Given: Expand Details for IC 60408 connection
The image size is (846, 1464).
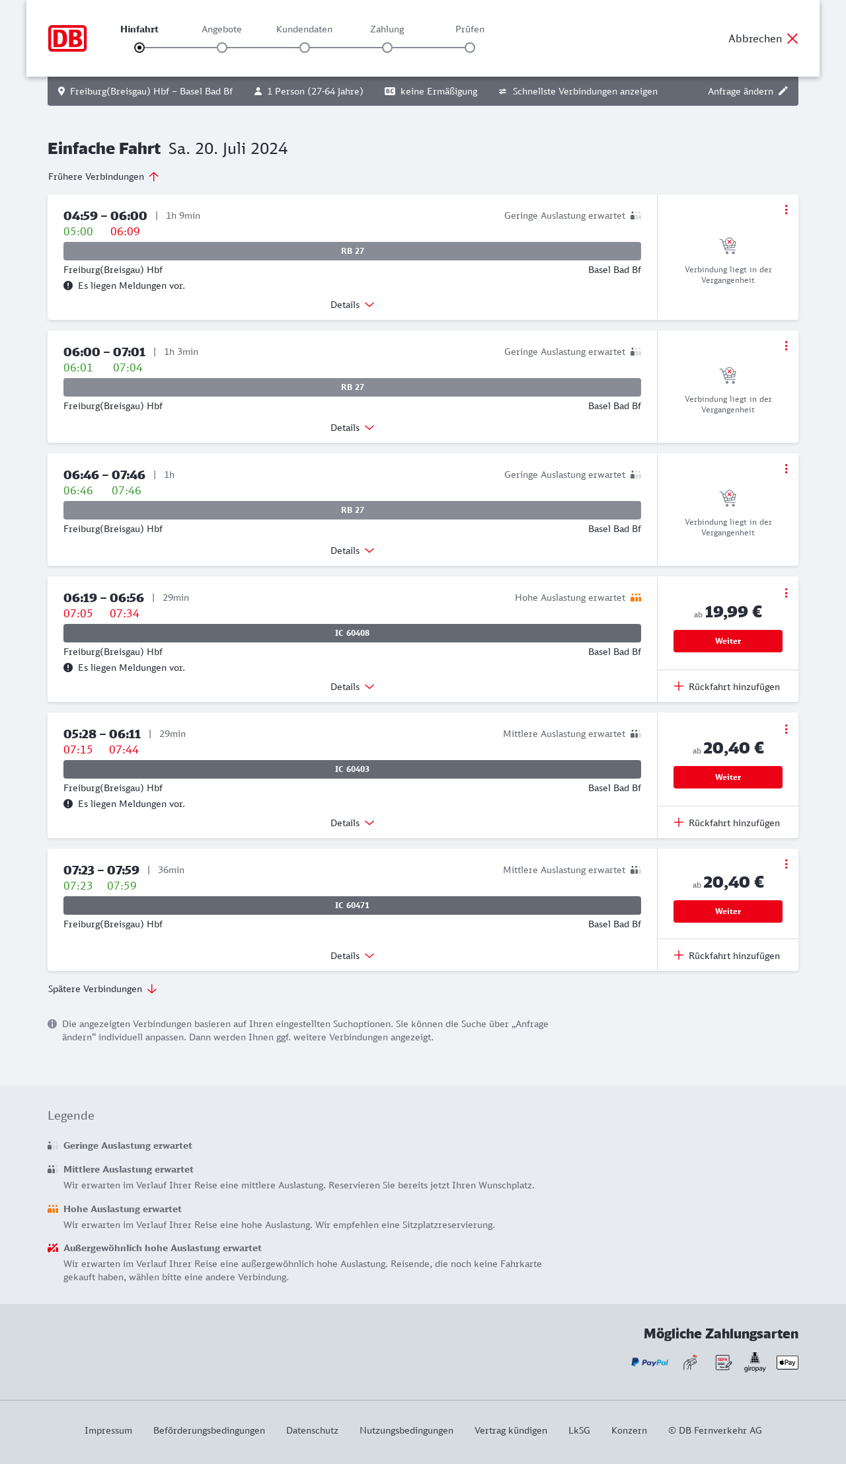Looking at the screenshot, I should tap(352, 687).
